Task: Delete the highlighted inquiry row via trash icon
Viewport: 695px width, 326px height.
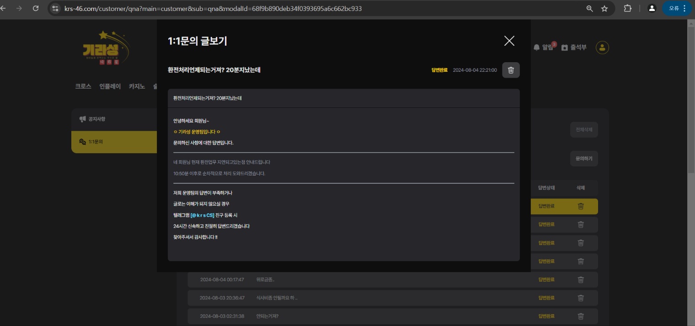Action: point(581,206)
